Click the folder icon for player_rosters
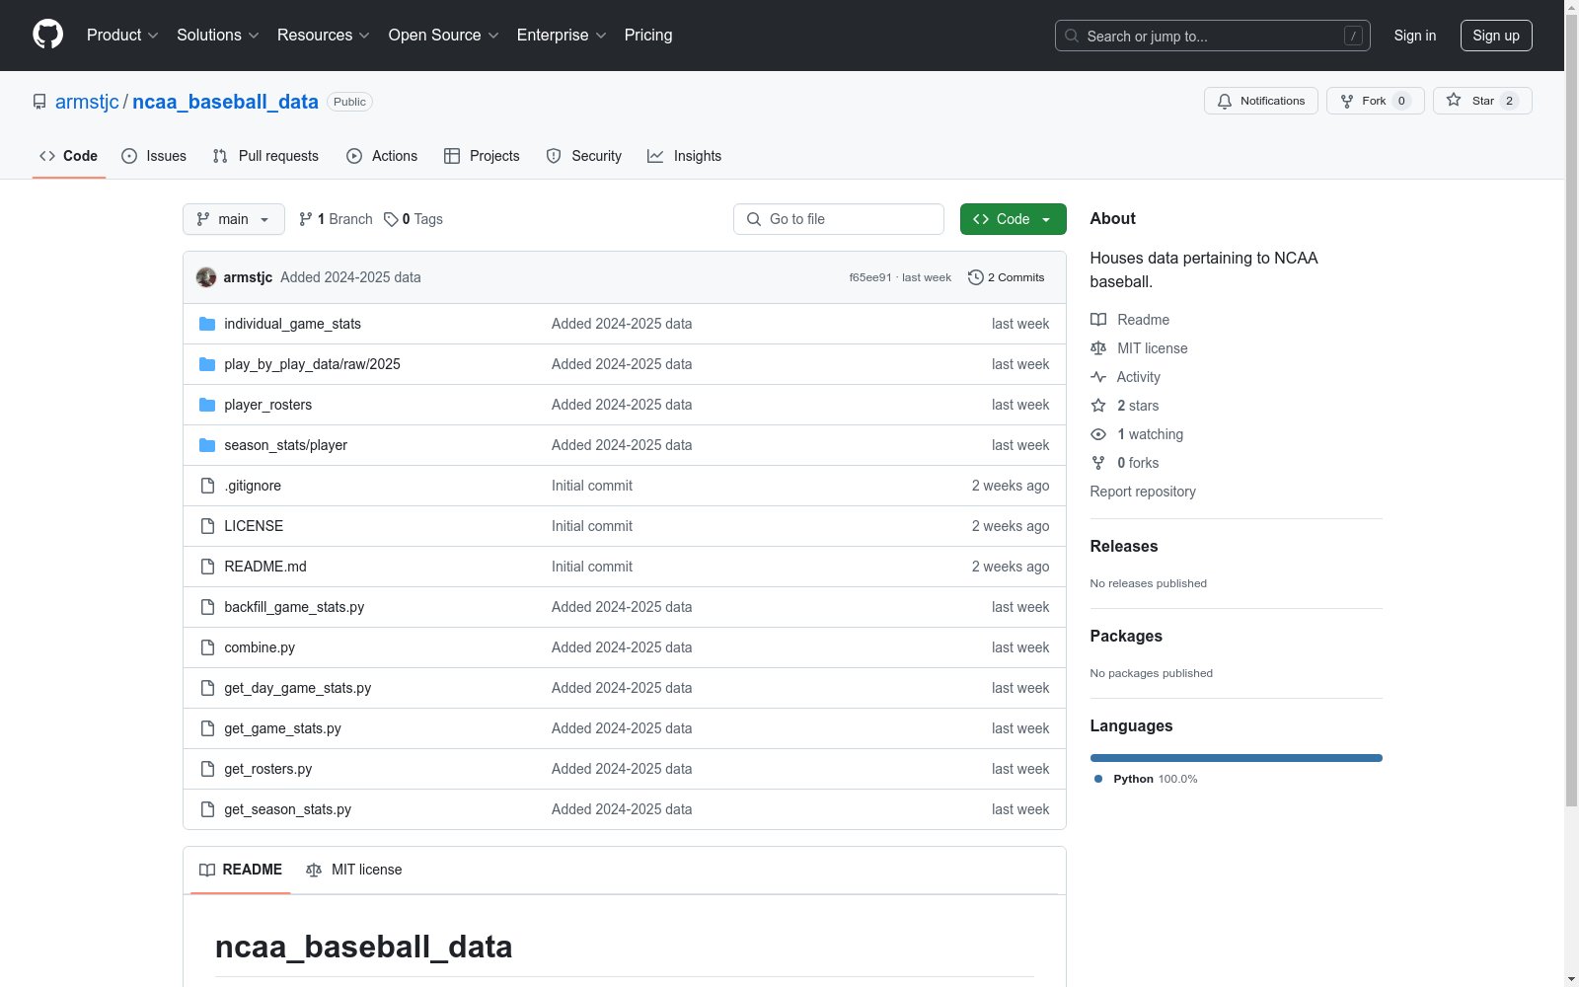 pyautogui.click(x=207, y=405)
